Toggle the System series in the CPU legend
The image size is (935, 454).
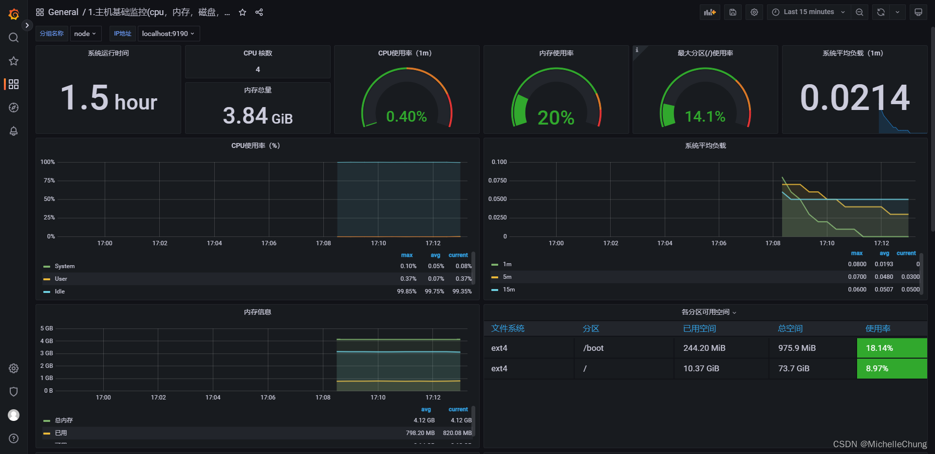(64, 266)
